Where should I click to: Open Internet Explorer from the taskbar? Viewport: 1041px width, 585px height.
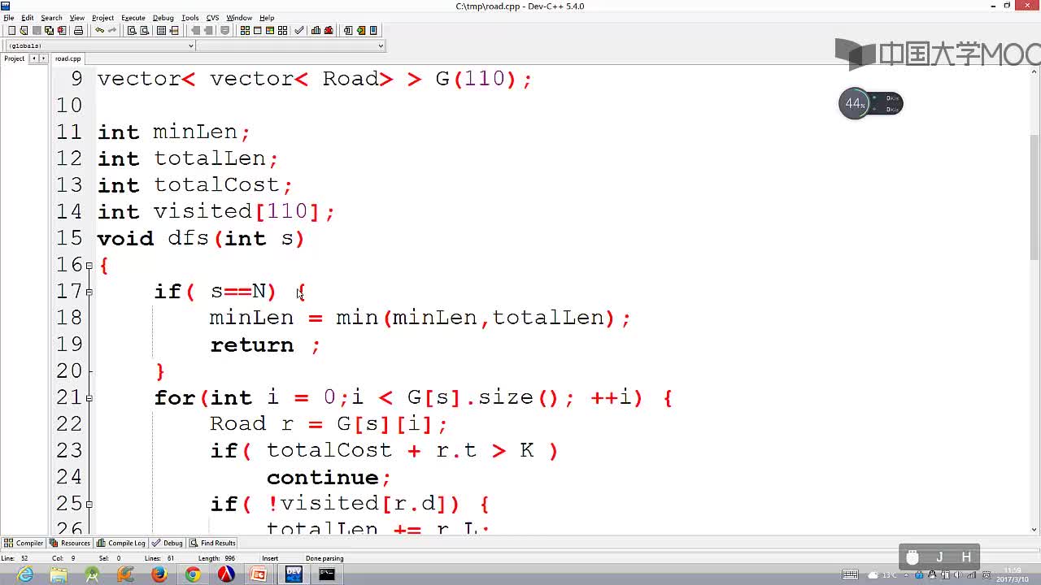(x=25, y=574)
